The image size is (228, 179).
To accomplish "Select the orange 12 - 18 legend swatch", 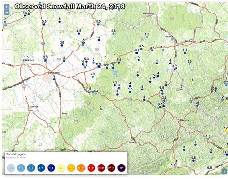I will (x=81, y=168).
